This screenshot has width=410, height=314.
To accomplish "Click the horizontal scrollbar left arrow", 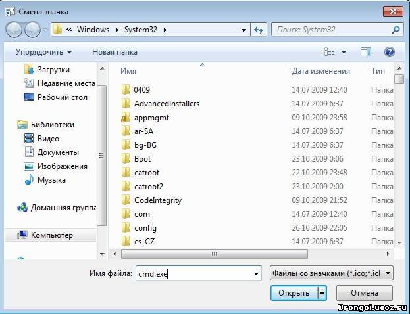I will click(115, 254).
